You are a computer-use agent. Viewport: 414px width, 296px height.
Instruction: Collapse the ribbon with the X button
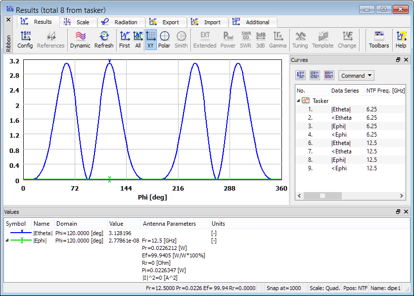8,20
